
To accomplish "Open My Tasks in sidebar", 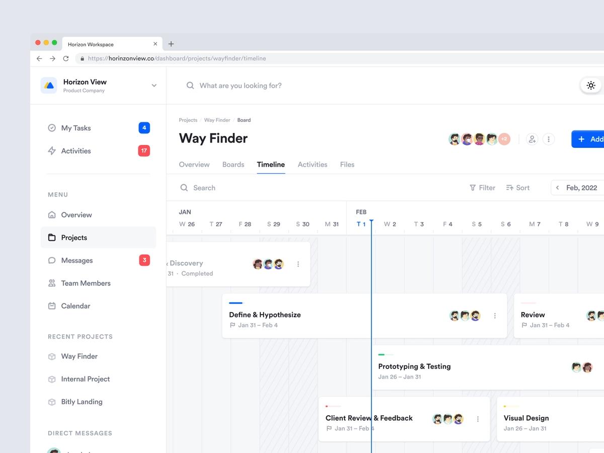I will [76, 128].
